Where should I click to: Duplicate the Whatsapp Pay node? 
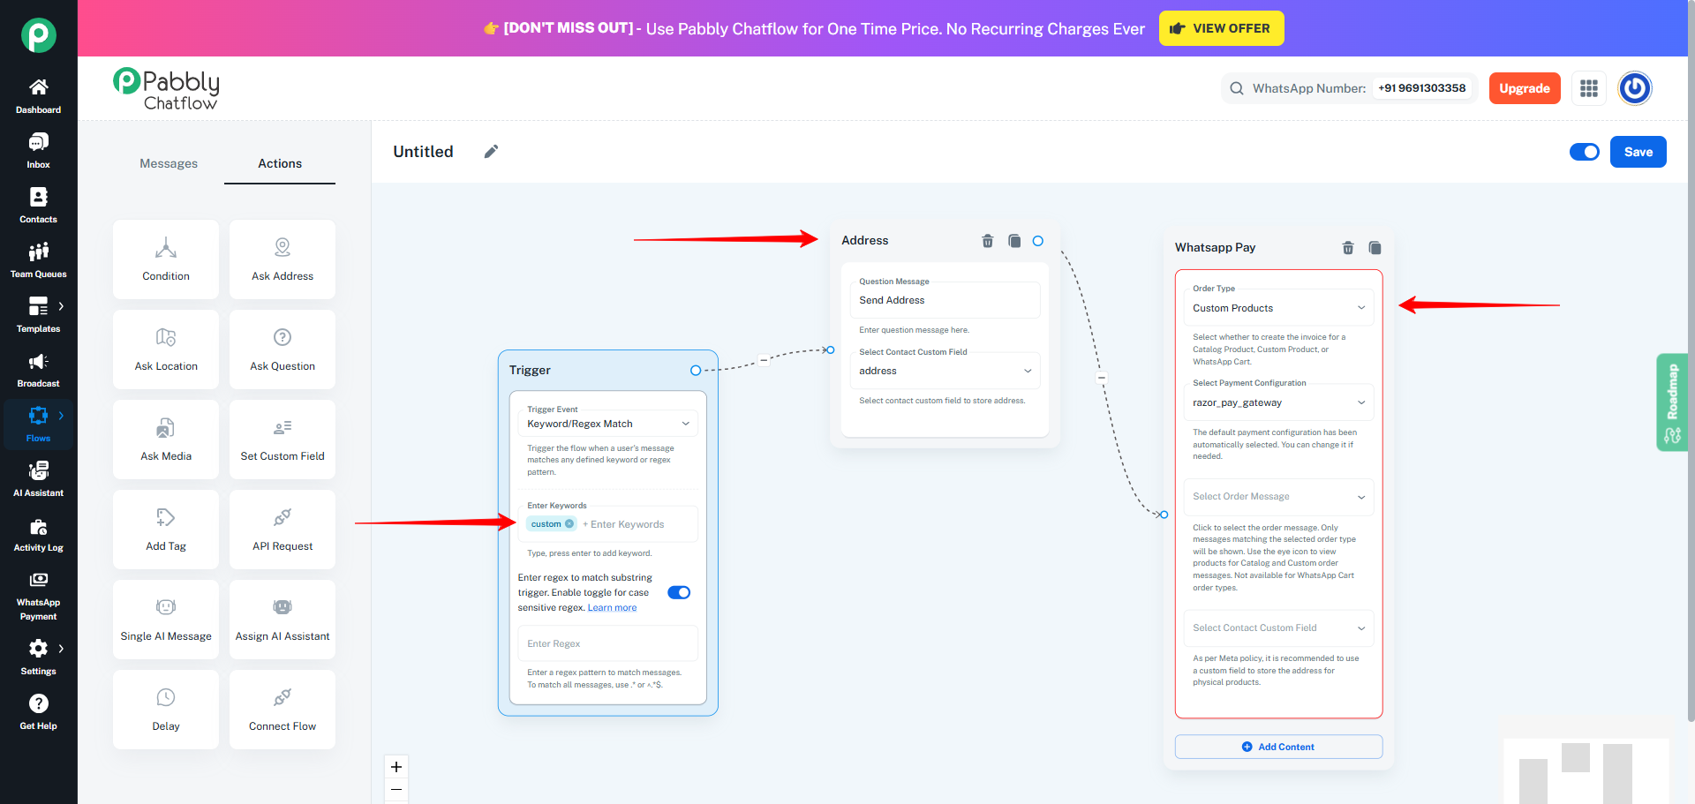(x=1375, y=248)
